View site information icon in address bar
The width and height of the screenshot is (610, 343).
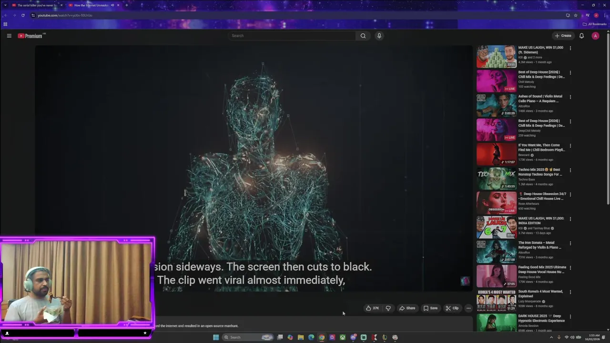coord(33,15)
